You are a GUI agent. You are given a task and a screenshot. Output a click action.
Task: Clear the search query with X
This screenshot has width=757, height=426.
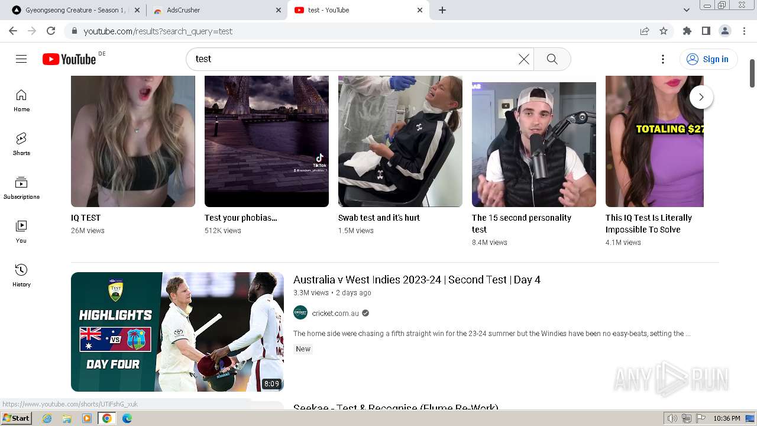pos(524,59)
